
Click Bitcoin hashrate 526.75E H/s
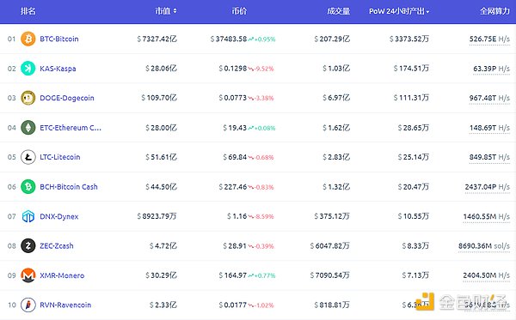489,39
